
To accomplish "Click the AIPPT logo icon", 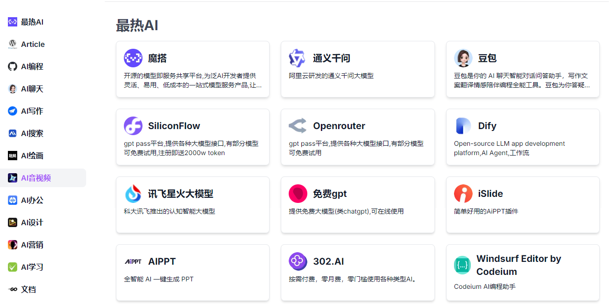I will [133, 261].
